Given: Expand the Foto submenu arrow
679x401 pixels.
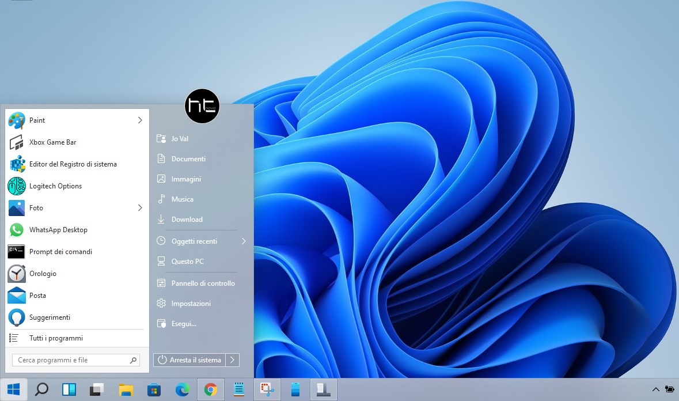Looking at the screenshot, I should [x=139, y=208].
